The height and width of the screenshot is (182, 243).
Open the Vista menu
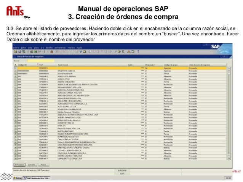pos(30,48)
